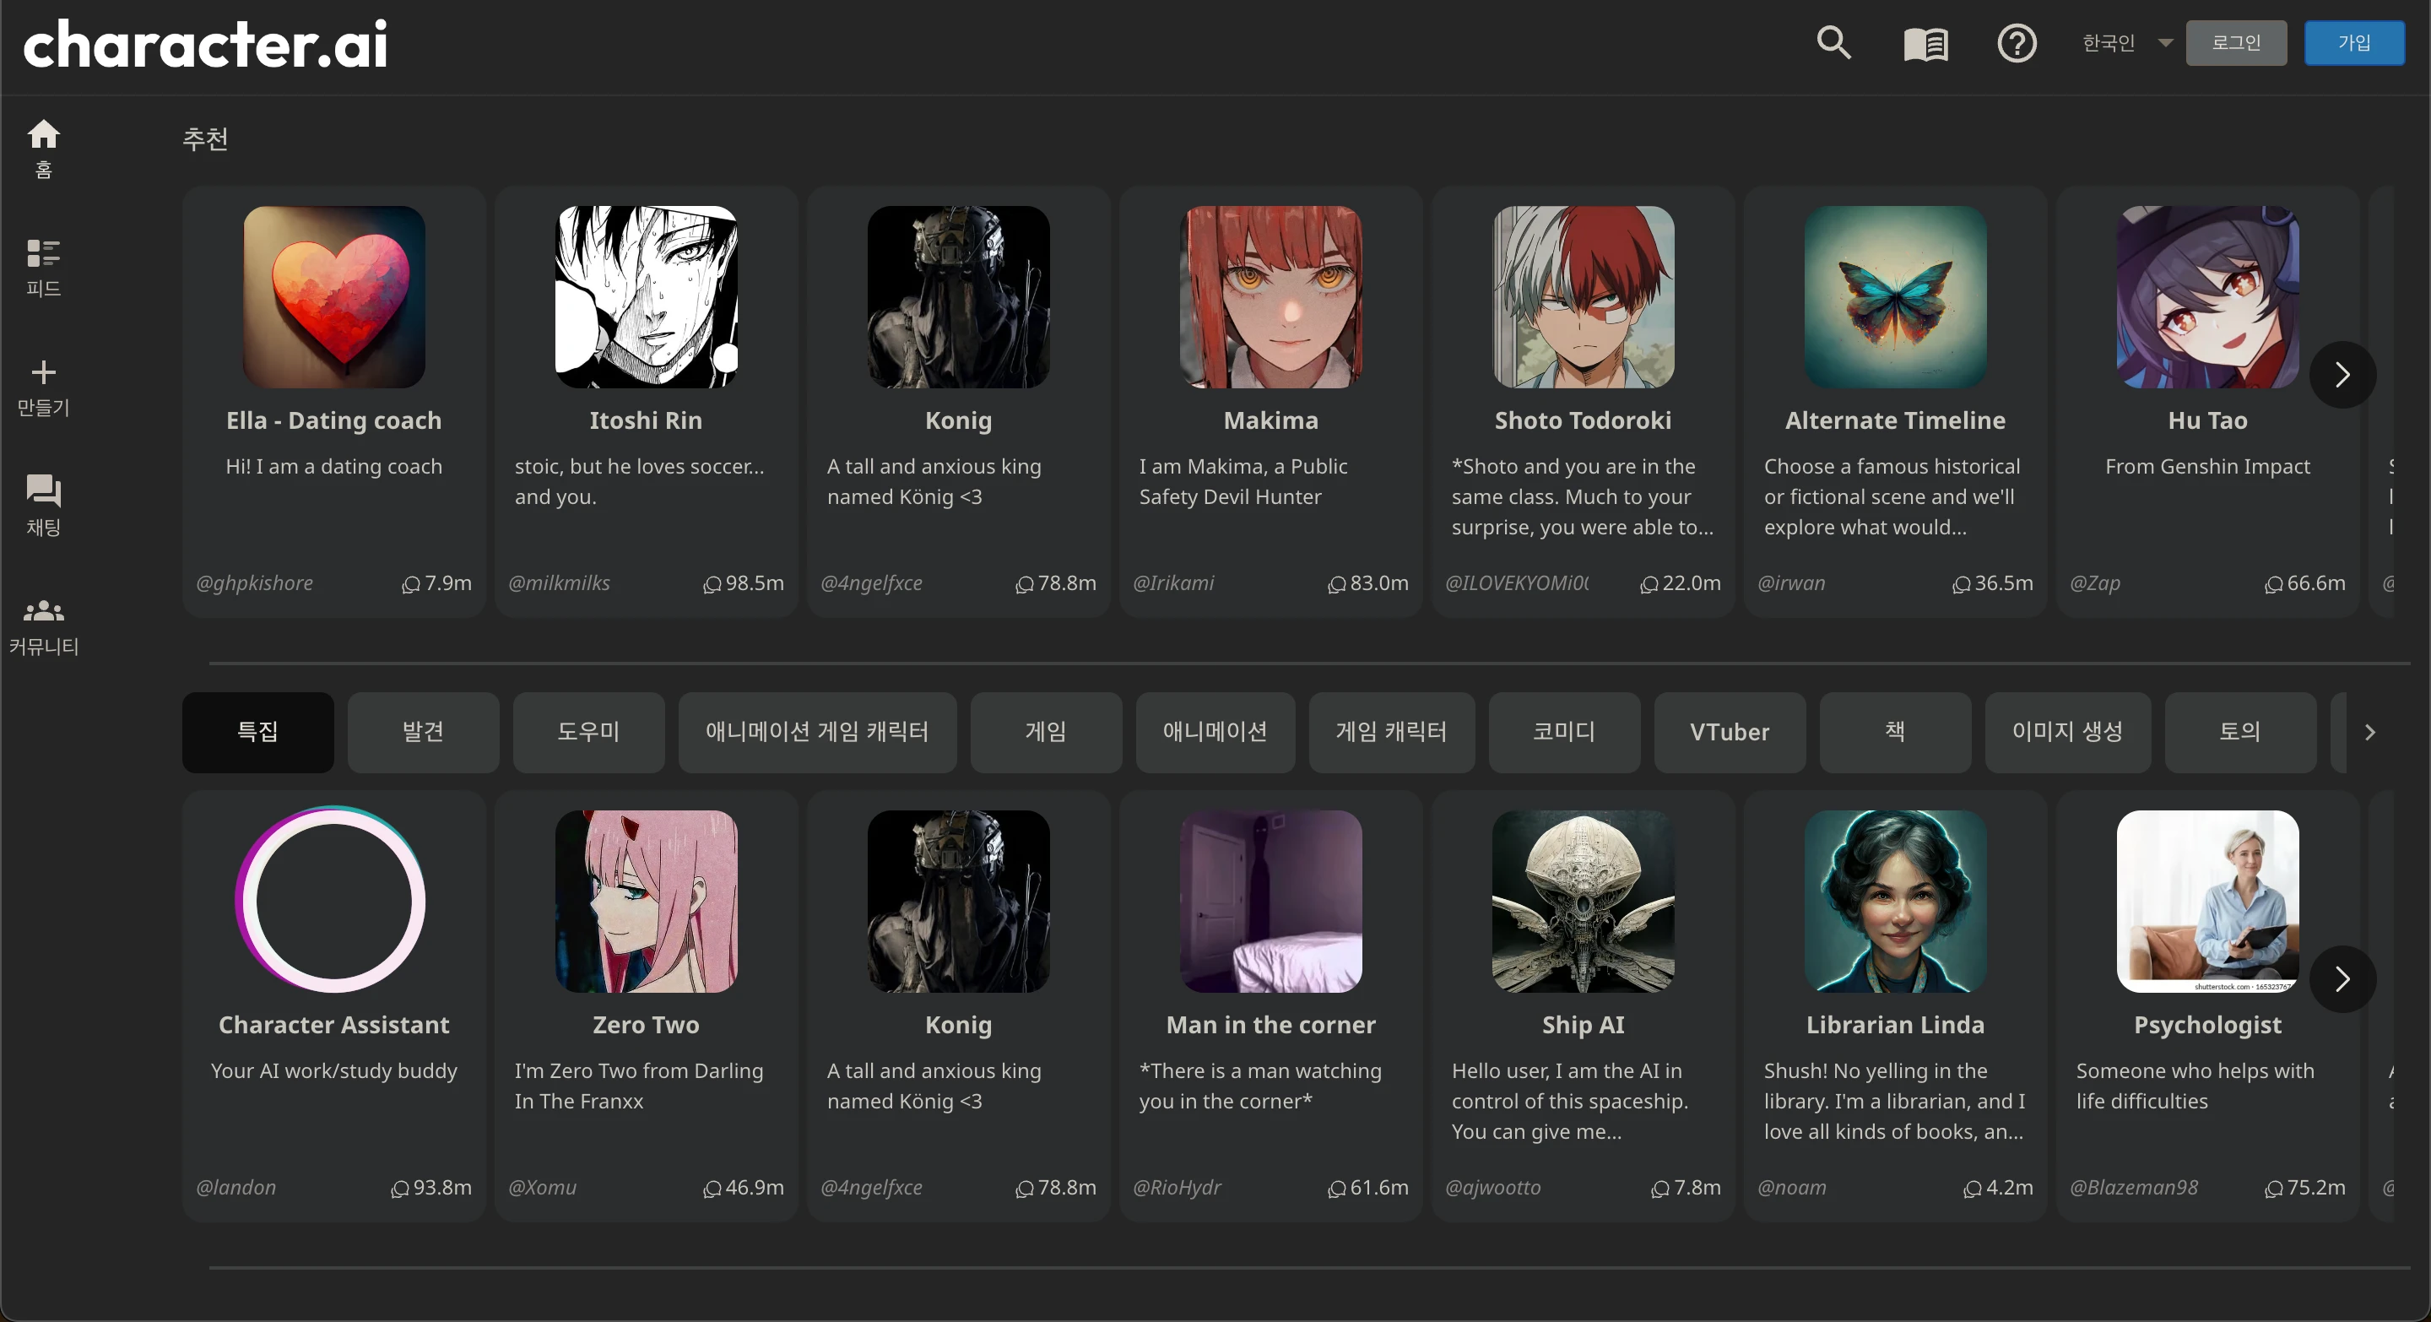Open Itoshi Rin manga thumbnail
Viewport: 2431px width, 1322px height.
point(647,297)
